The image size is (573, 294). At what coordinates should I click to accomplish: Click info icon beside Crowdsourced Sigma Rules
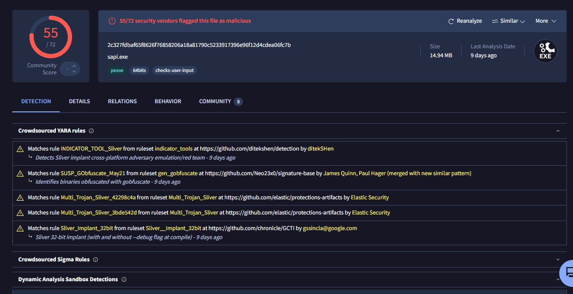tap(95, 260)
